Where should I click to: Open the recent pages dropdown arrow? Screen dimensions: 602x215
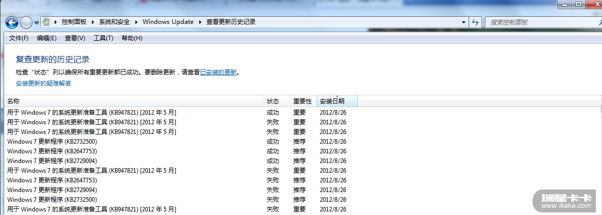(x=36, y=22)
